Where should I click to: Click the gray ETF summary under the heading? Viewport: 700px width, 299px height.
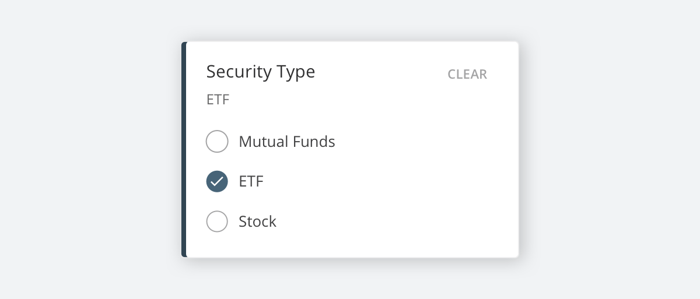tap(218, 100)
